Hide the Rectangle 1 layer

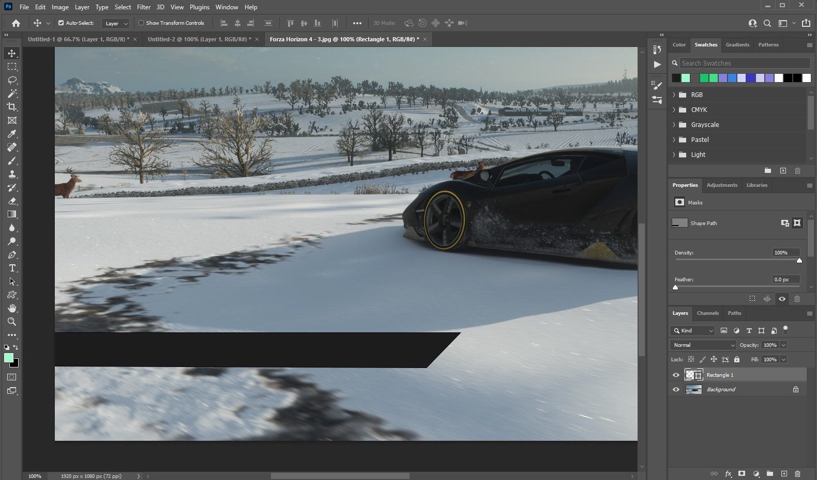point(676,375)
